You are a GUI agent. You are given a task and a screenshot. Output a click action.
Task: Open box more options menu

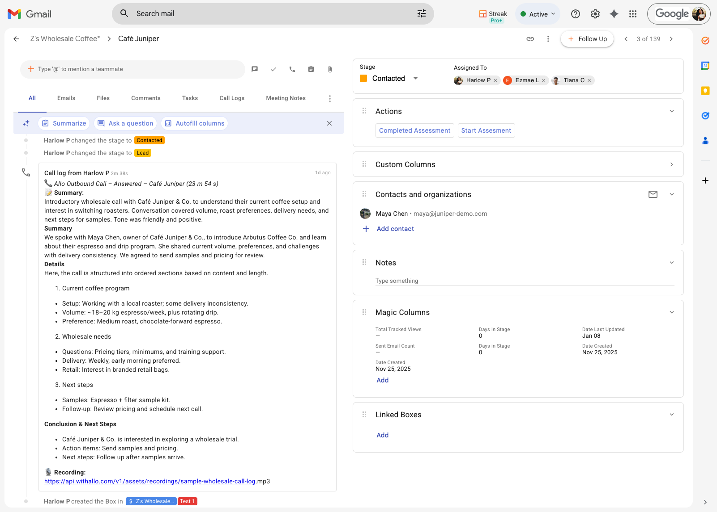[548, 39]
